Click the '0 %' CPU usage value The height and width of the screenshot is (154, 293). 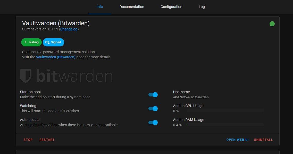click(176, 111)
